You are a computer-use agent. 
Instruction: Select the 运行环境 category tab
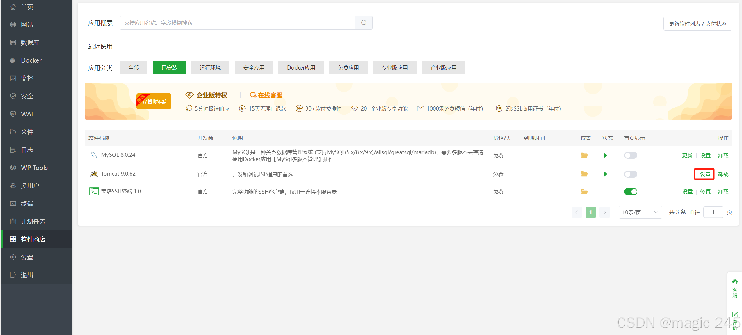210,68
